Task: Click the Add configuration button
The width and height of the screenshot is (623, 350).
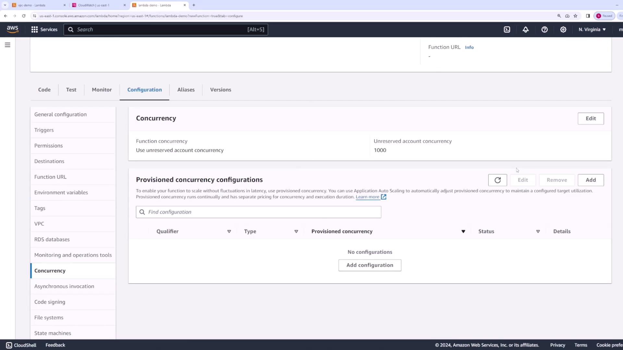Action: 370,265
